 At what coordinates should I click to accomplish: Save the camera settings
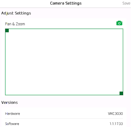tap(126, 3)
